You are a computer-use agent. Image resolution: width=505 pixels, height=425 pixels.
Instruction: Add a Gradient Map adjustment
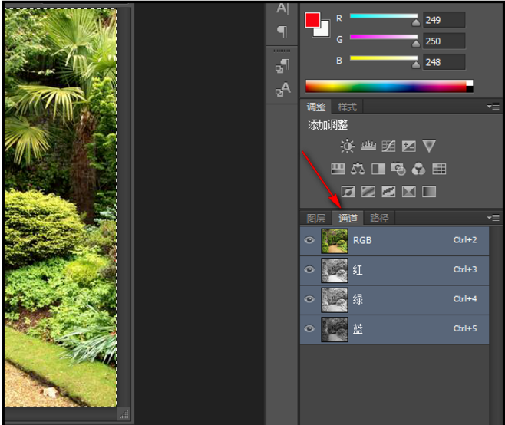[x=429, y=192]
